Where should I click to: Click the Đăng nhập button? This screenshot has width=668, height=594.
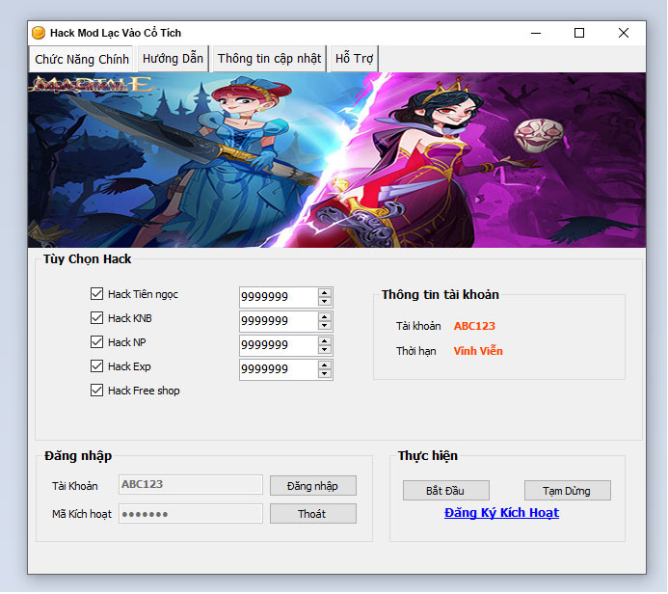click(x=312, y=486)
